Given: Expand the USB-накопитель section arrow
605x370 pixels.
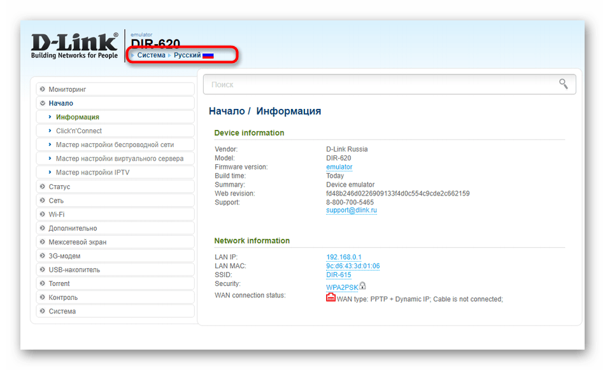Looking at the screenshot, I should (x=43, y=269).
